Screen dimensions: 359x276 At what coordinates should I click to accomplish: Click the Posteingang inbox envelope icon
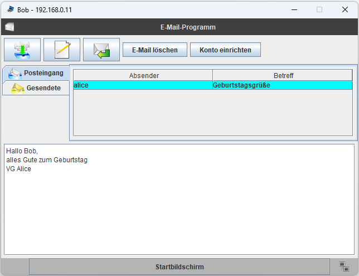point(15,74)
